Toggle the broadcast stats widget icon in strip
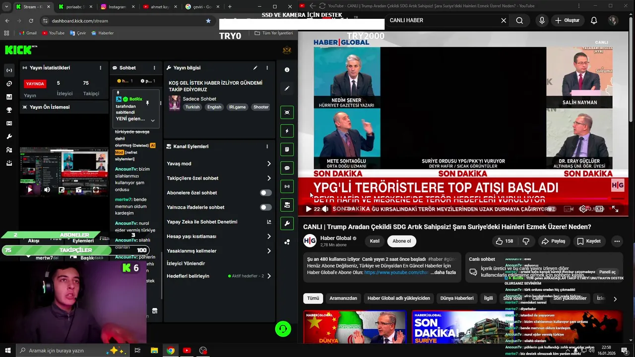635x357 pixels. [287, 187]
